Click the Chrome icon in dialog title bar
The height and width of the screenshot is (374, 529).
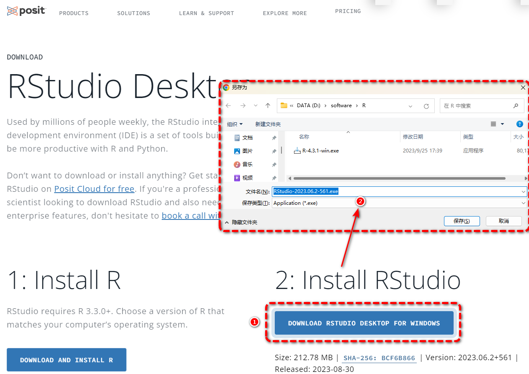coord(226,88)
